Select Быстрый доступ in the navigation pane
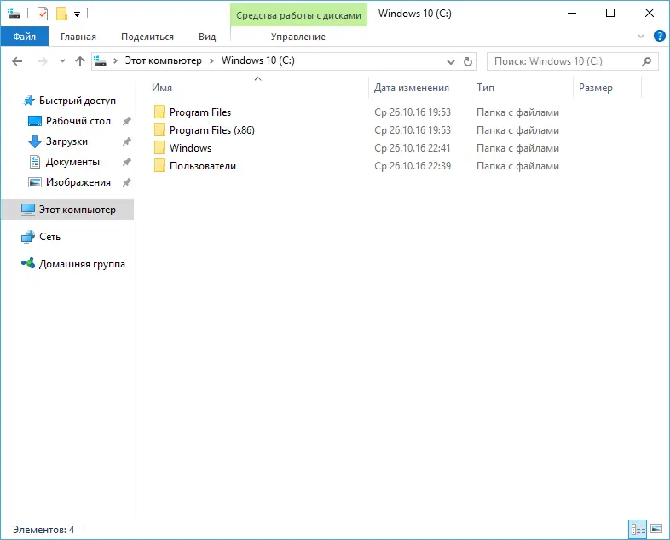 tap(78, 101)
